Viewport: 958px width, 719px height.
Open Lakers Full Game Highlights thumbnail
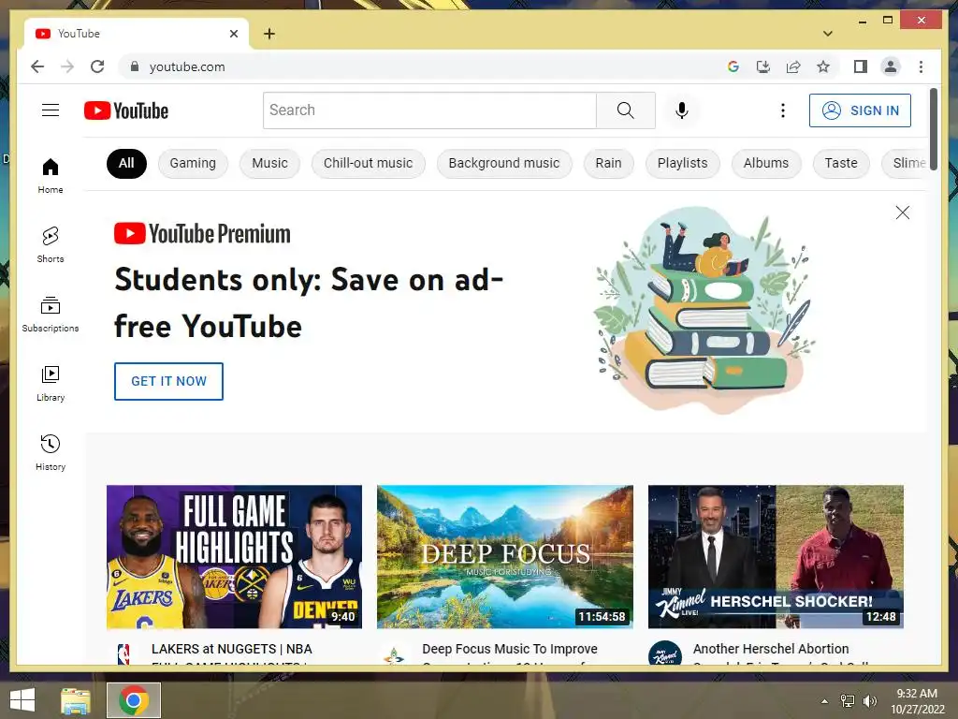pyautogui.click(x=234, y=557)
